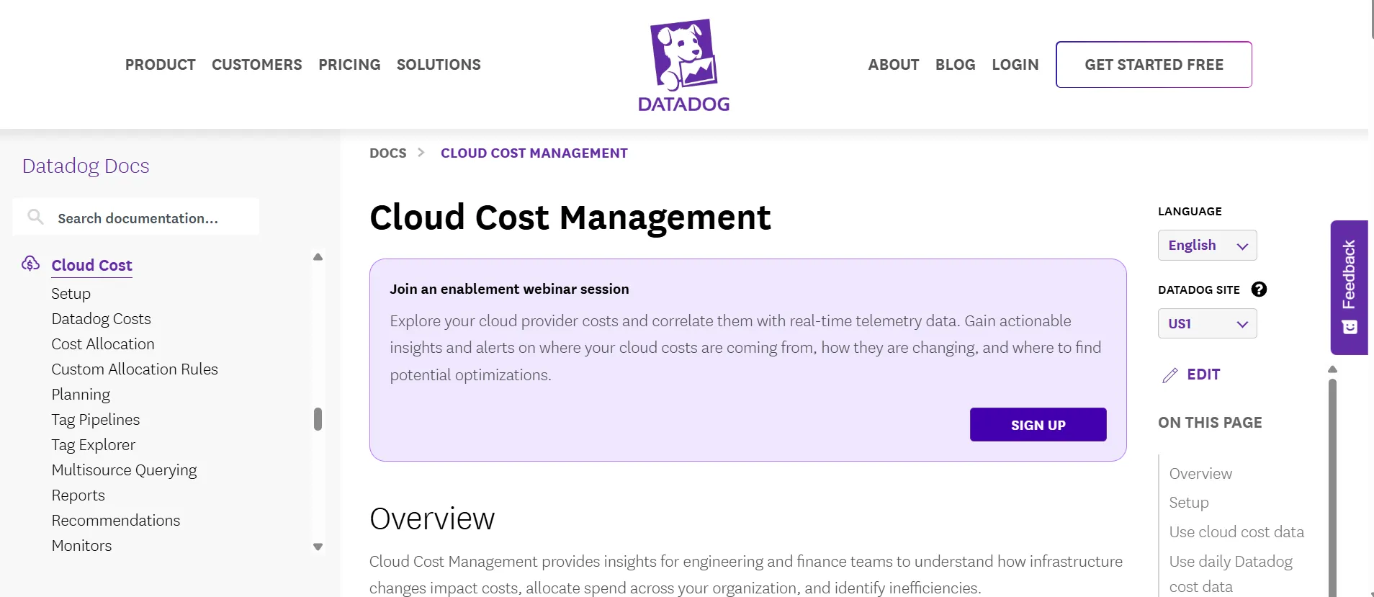This screenshot has height=597, width=1374.
Task: Click sidebar scrollbar down arrow
Action: [x=318, y=547]
